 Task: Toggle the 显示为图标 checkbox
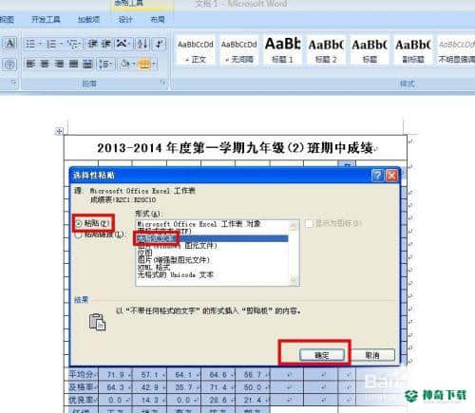coord(309,224)
